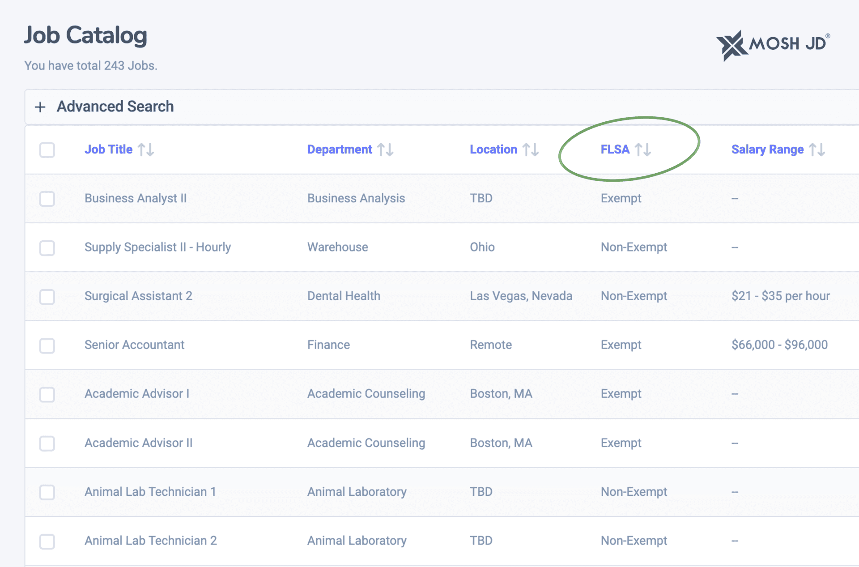
Task: Sort the table by the FLSA column header
Action: 615,149
